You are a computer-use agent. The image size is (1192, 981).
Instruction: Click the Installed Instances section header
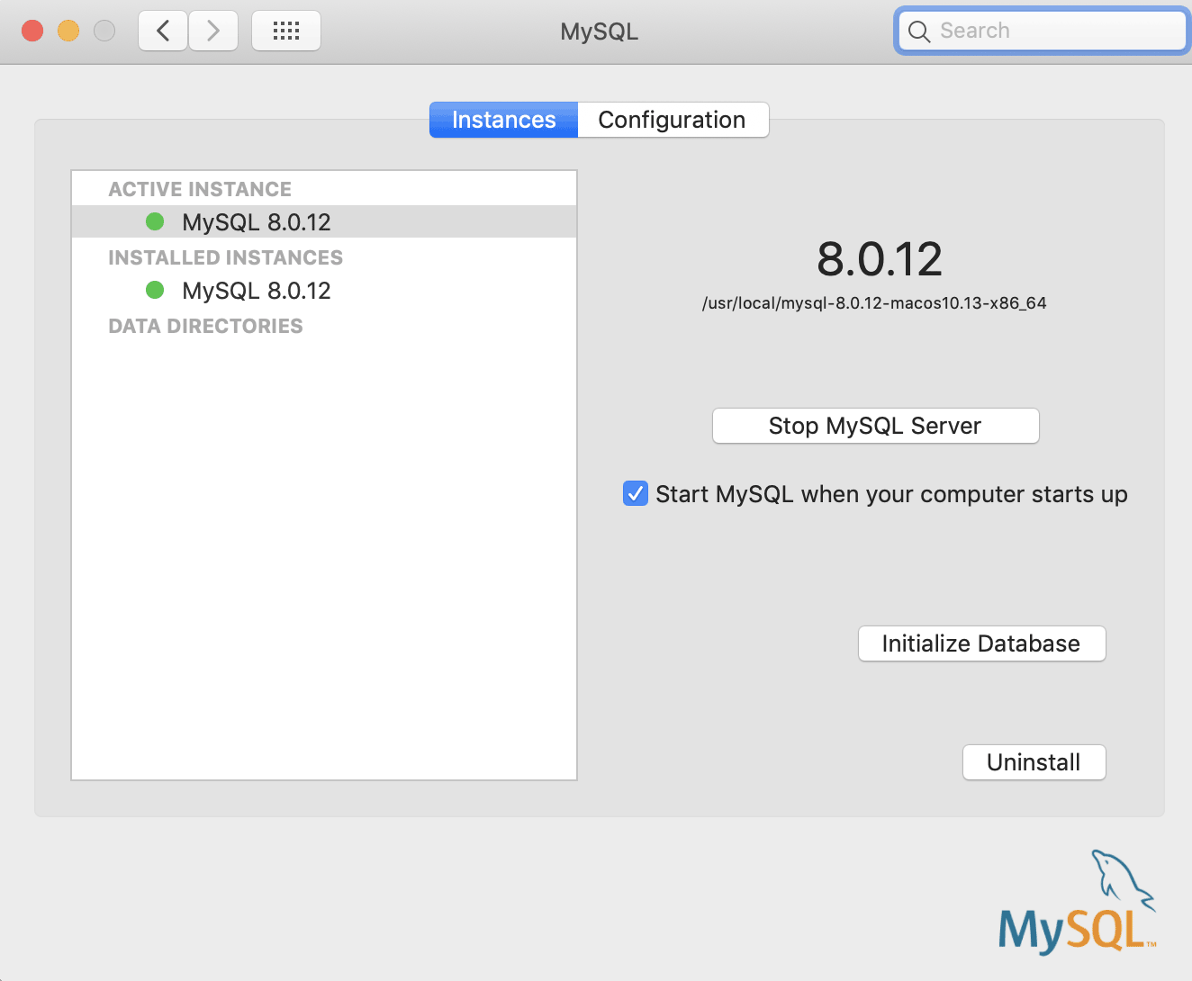pos(225,257)
